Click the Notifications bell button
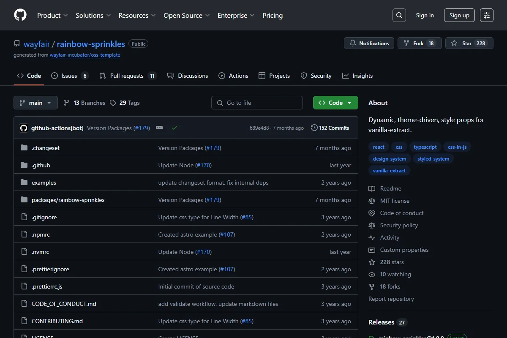Screen dimensions: 507x338 [x=369, y=43]
